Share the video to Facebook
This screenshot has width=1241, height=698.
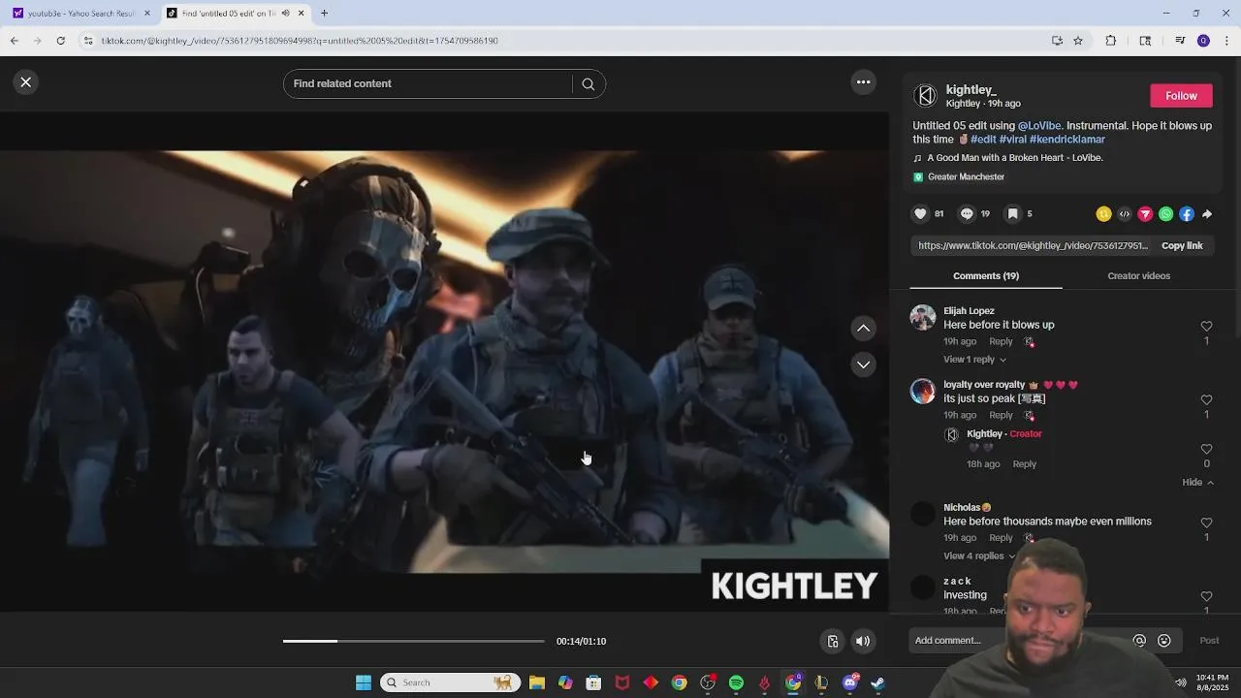point(1187,214)
